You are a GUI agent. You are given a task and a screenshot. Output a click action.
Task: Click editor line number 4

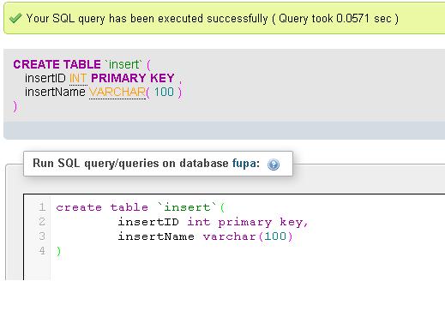click(42, 251)
